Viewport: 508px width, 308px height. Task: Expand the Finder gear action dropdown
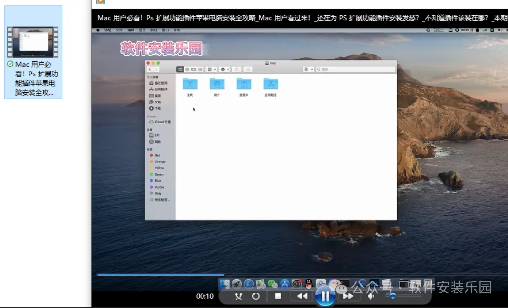pyautogui.click(x=225, y=69)
